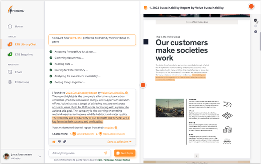This screenshot has height=164, width=261.
Task: Open Collections in the sidebar
Action: (x=22, y=82)
